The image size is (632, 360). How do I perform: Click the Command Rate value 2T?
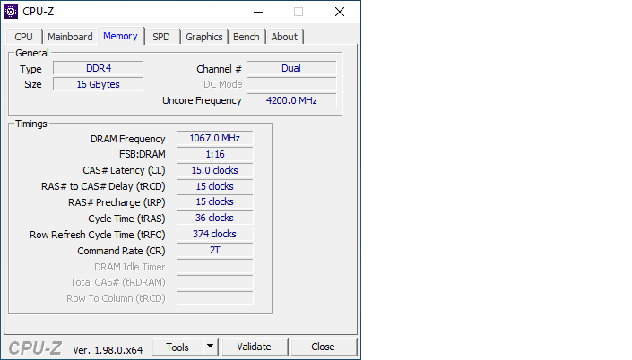click(215, 250)
